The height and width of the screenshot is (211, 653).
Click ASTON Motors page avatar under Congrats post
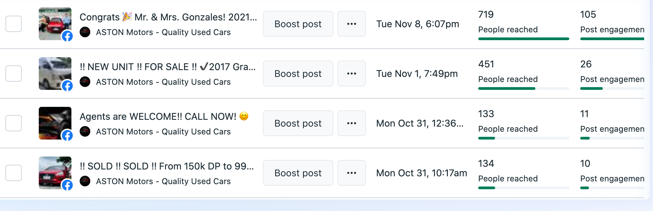pos(85,32)
